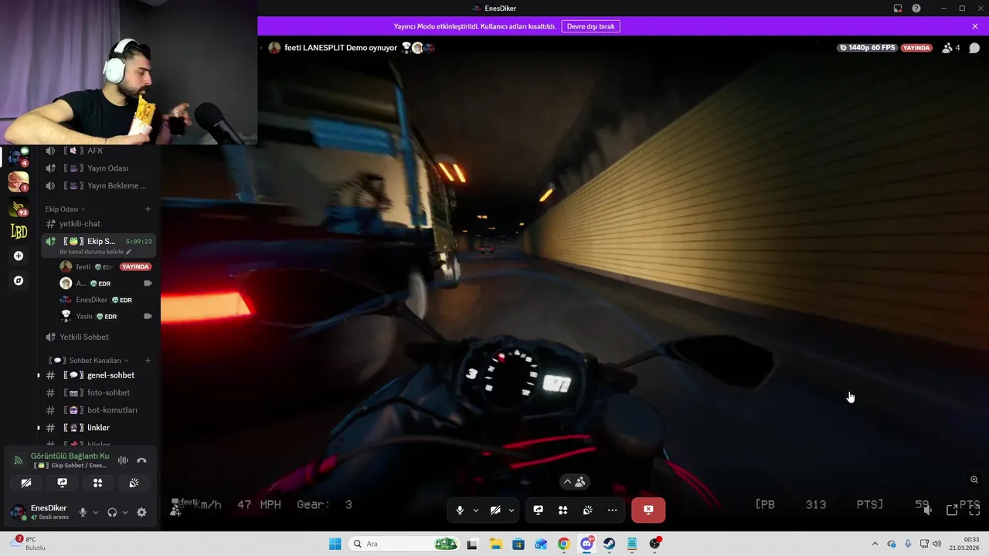Screen dimensions: 989x556
Task: Open User Settings gear icon
Action: pyautogui.click(x=141, y=512)
